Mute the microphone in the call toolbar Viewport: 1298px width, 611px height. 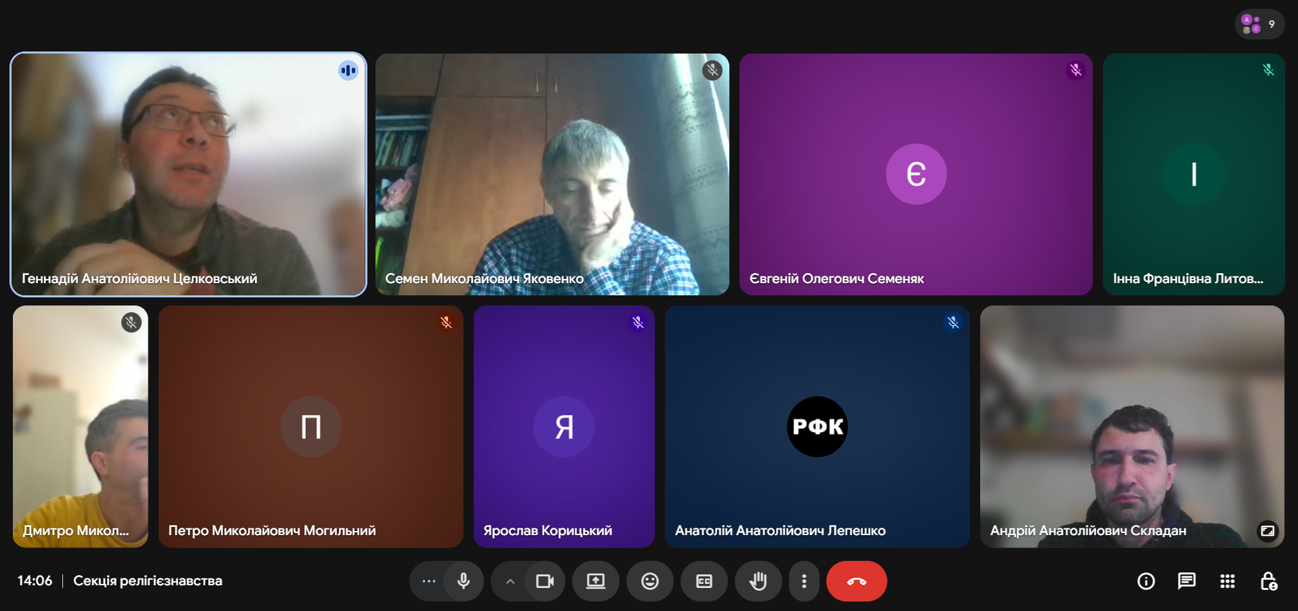coord(464,581)
